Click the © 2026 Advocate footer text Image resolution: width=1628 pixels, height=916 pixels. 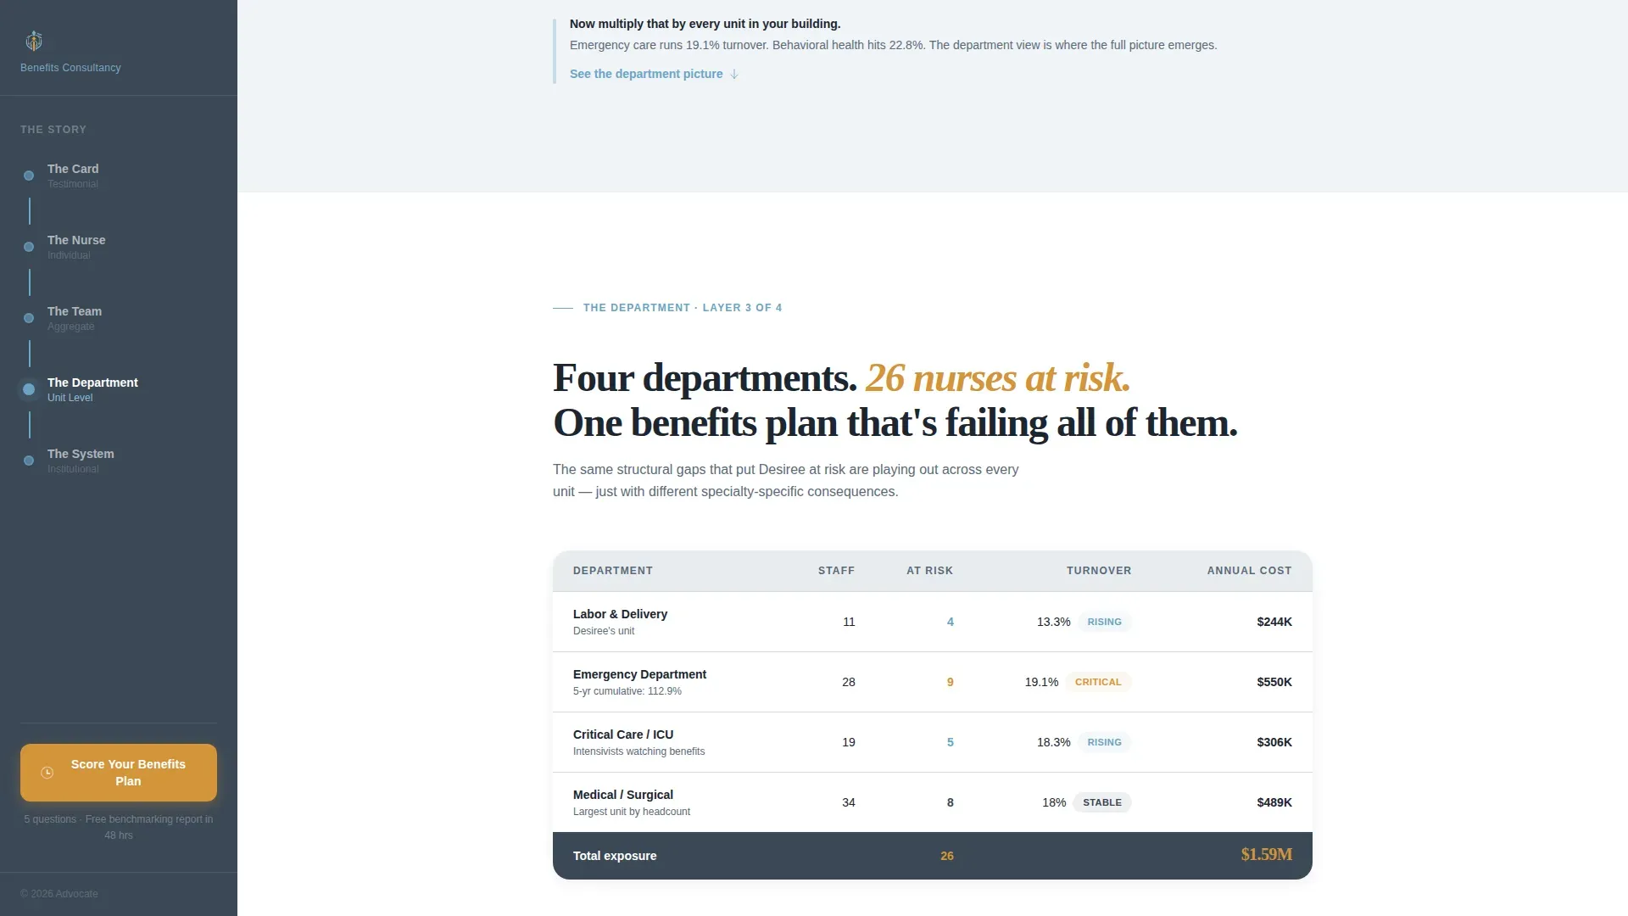click(x=59, y=894)
